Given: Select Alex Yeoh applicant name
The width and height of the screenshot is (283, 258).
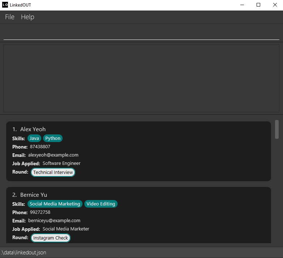Looking at the screenshot, I should pyautogui.click(x=33, y=129).
